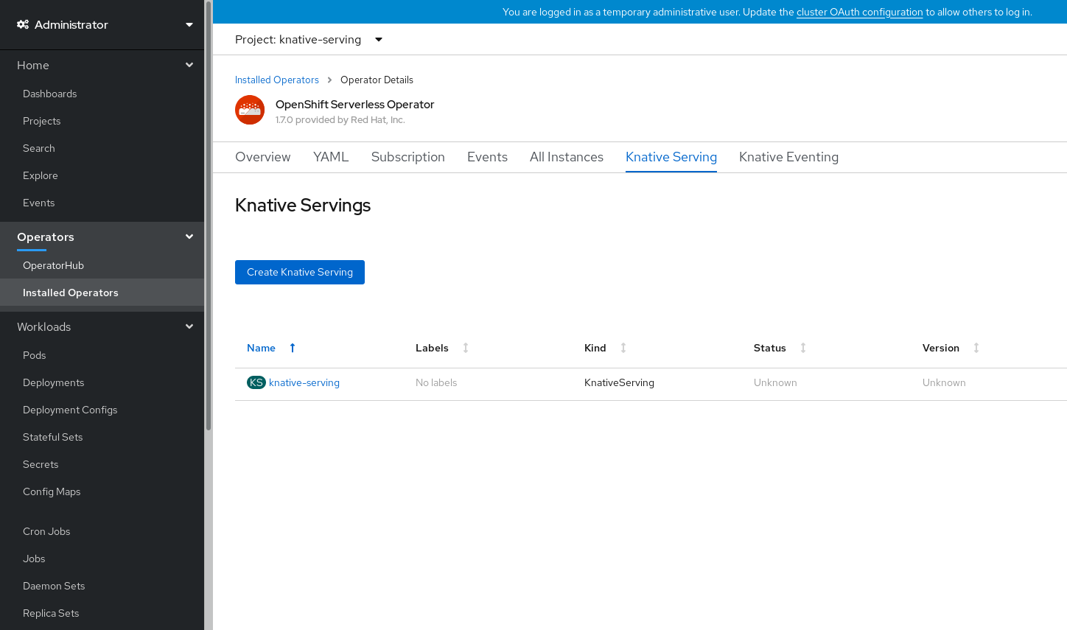Select Installed Operators in the sidebar
Screen dimensions: 1067x630
tap(102, 293)
